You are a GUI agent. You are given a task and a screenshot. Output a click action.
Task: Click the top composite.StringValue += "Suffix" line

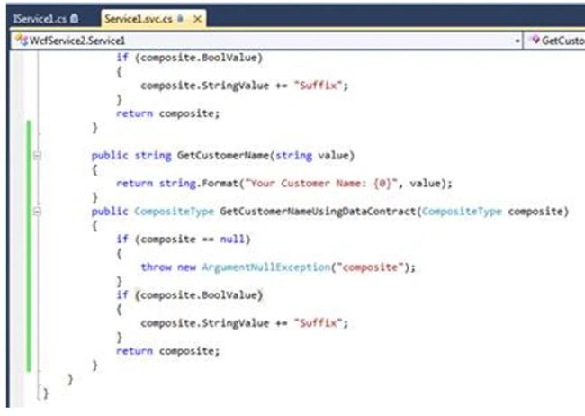point(245,86)
